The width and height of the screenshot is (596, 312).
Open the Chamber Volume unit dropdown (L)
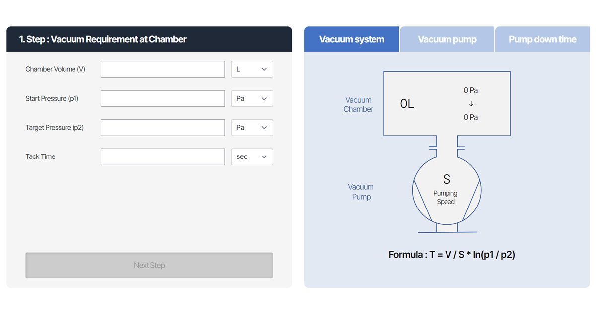click(252, 69)
